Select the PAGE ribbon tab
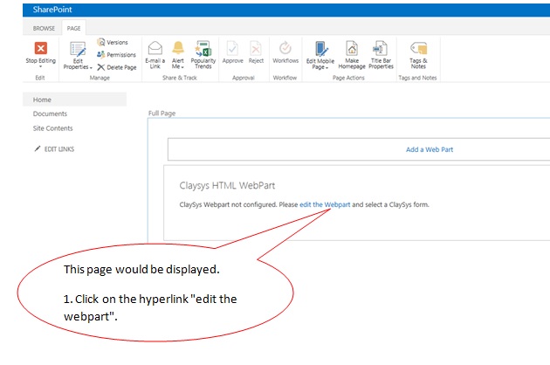 [x=73, y=28]
